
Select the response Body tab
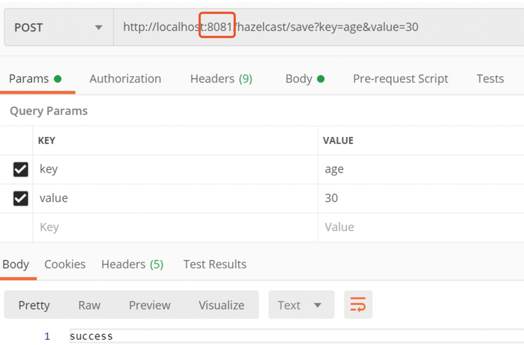pyautogui.click(x=16, y=264)
